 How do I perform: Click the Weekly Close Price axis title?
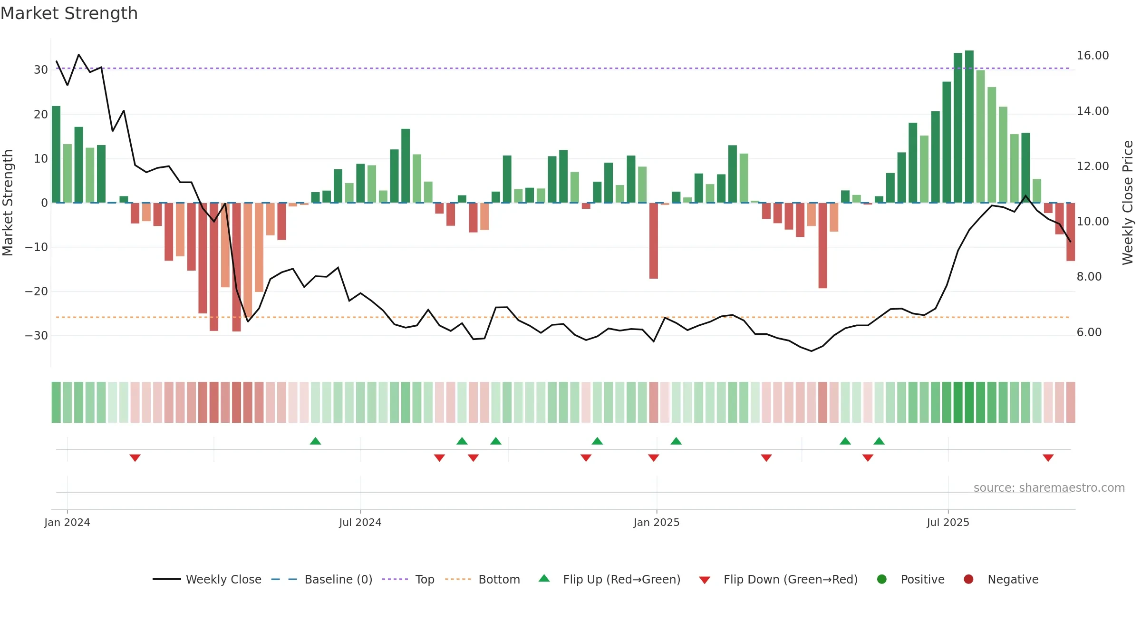(1128, 203)
